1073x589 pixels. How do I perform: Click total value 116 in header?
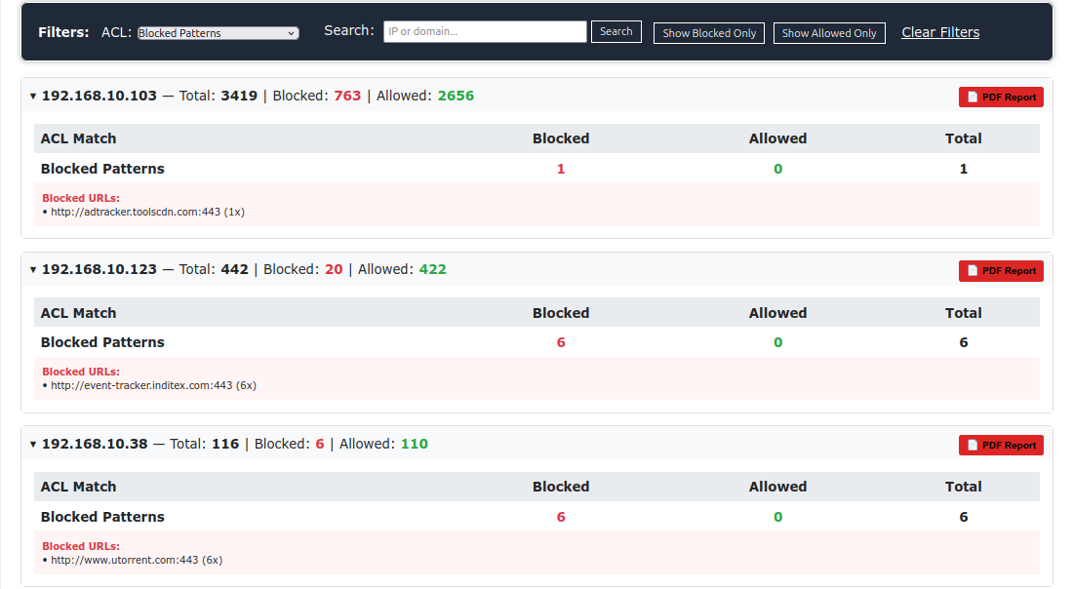point(225,444)
